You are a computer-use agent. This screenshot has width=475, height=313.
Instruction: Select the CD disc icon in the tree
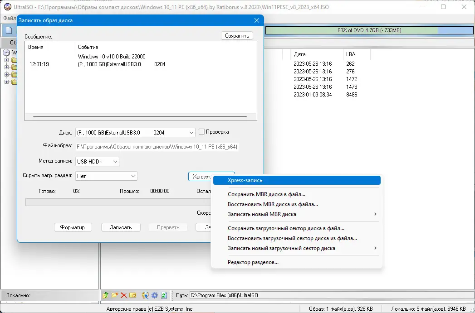pyautogui.click(x=6, y=52)
